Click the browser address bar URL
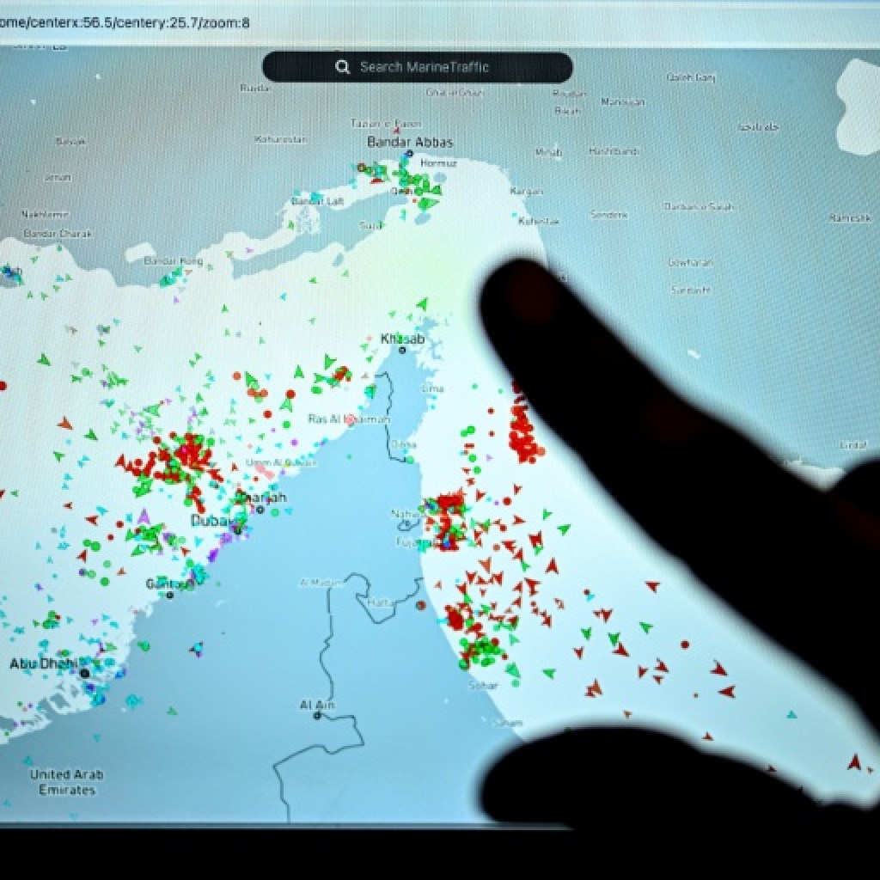This screenshot has width=880, height=880. tap(125, 22)
